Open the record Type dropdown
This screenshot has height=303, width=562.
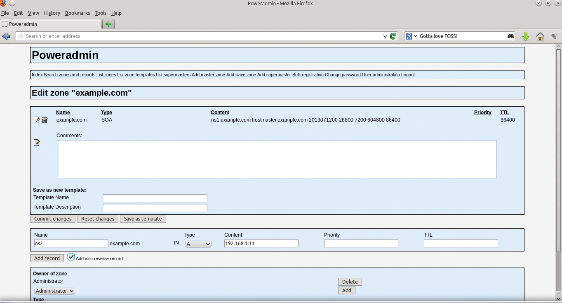[x=198, y=244]
